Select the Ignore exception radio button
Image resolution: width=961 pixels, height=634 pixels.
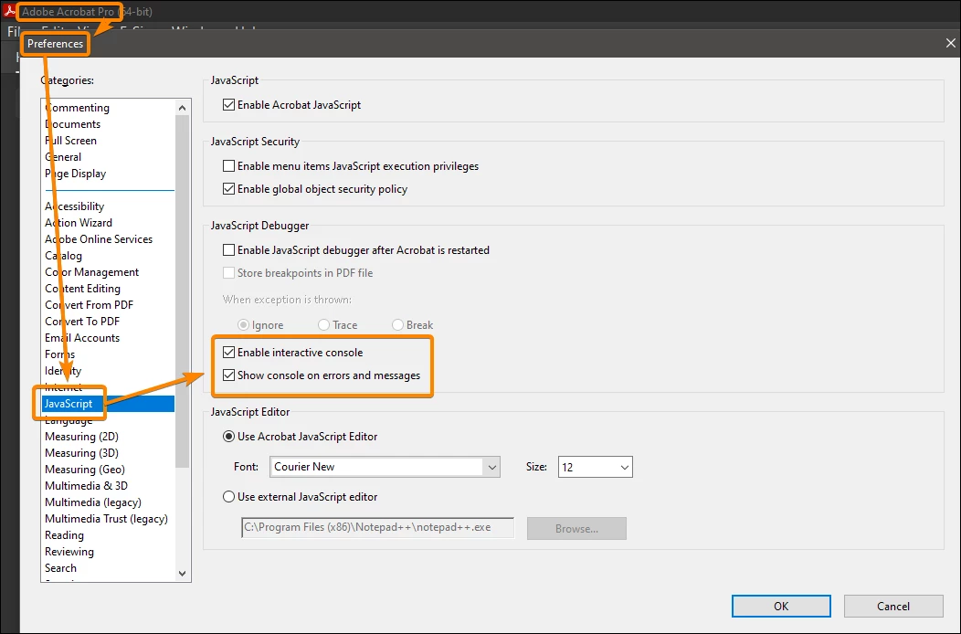pyautogui.click(x=243, y=325)
